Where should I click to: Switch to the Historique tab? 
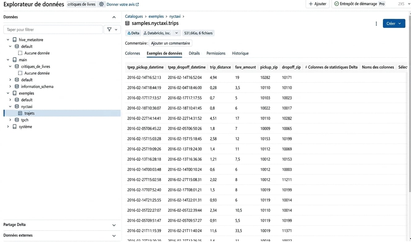click(x=240, y=53)
